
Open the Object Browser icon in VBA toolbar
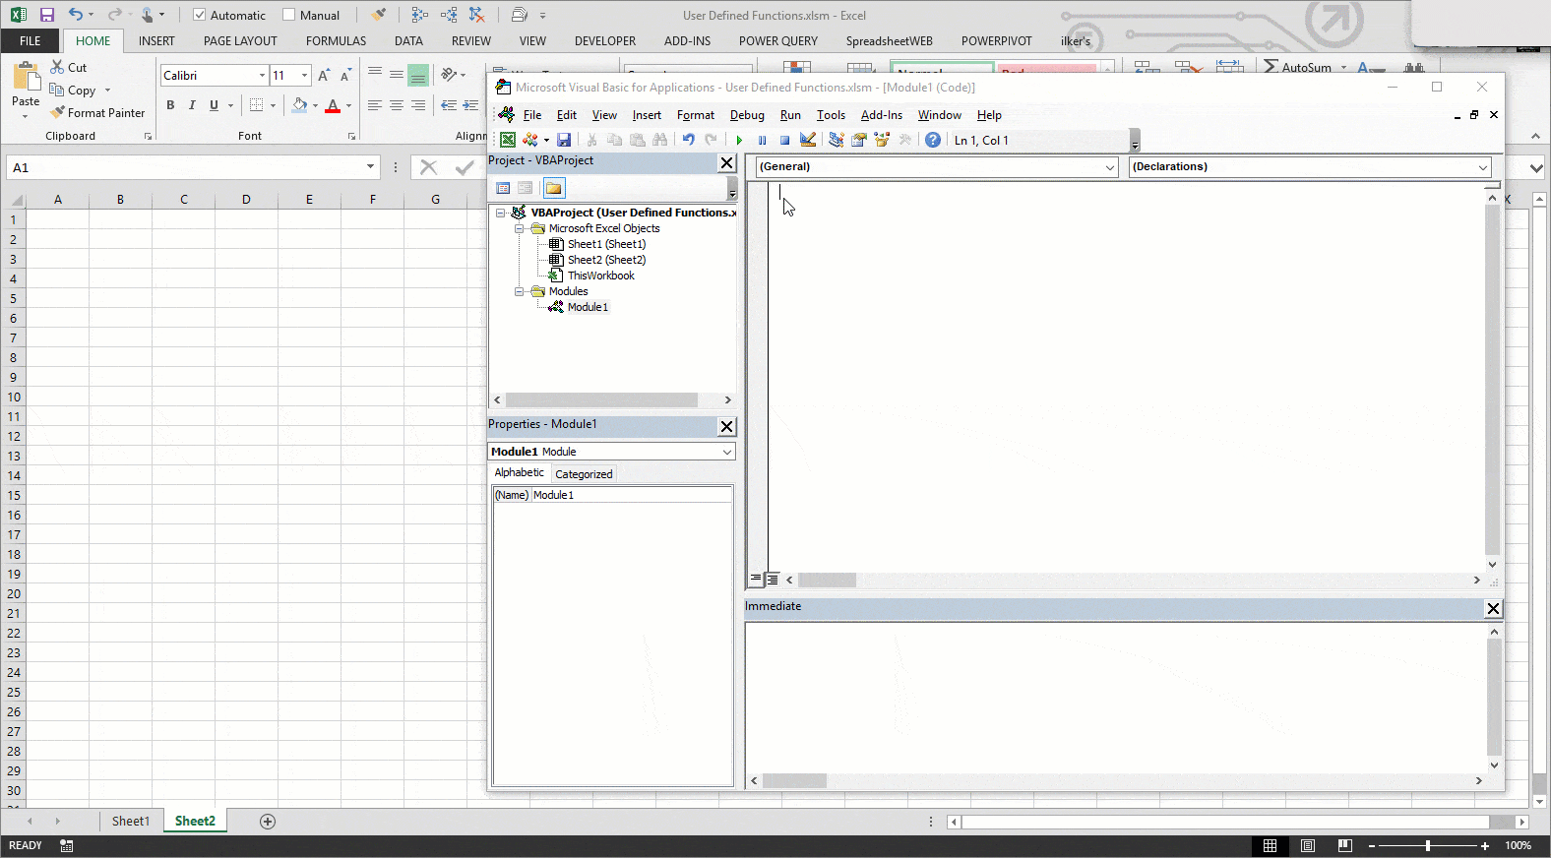click(x=882, y=140)
